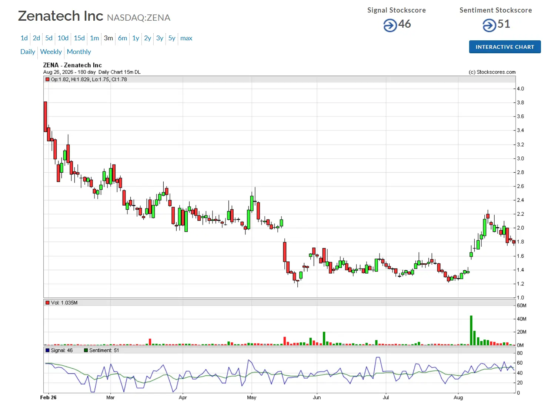Click the tallest green August volume bar
Image resolution: width=548 pixels, height=406 pixels.
(471, 330)
